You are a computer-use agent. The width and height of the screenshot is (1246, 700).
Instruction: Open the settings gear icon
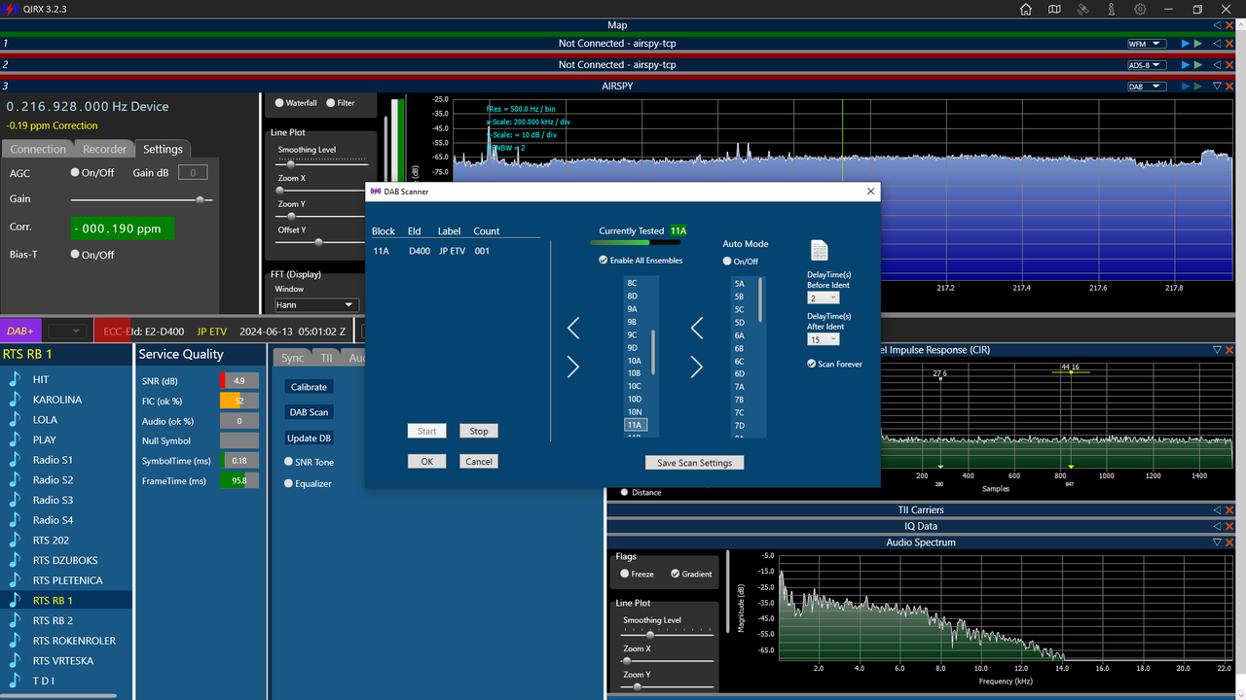[1140, 9]
